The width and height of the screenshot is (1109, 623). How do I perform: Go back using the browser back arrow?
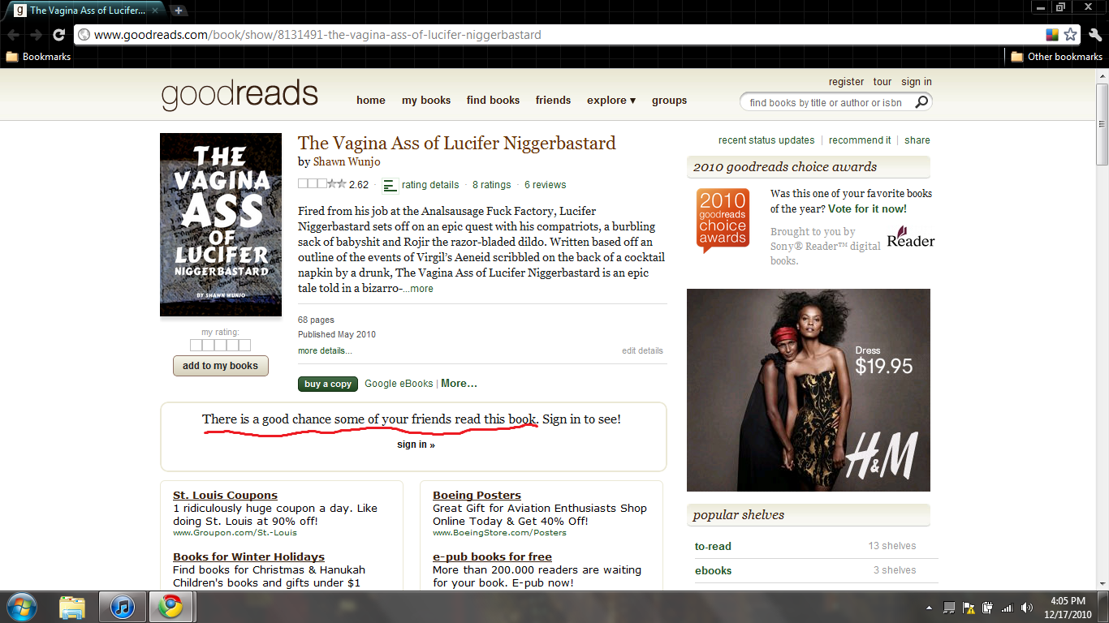[14, 35]
